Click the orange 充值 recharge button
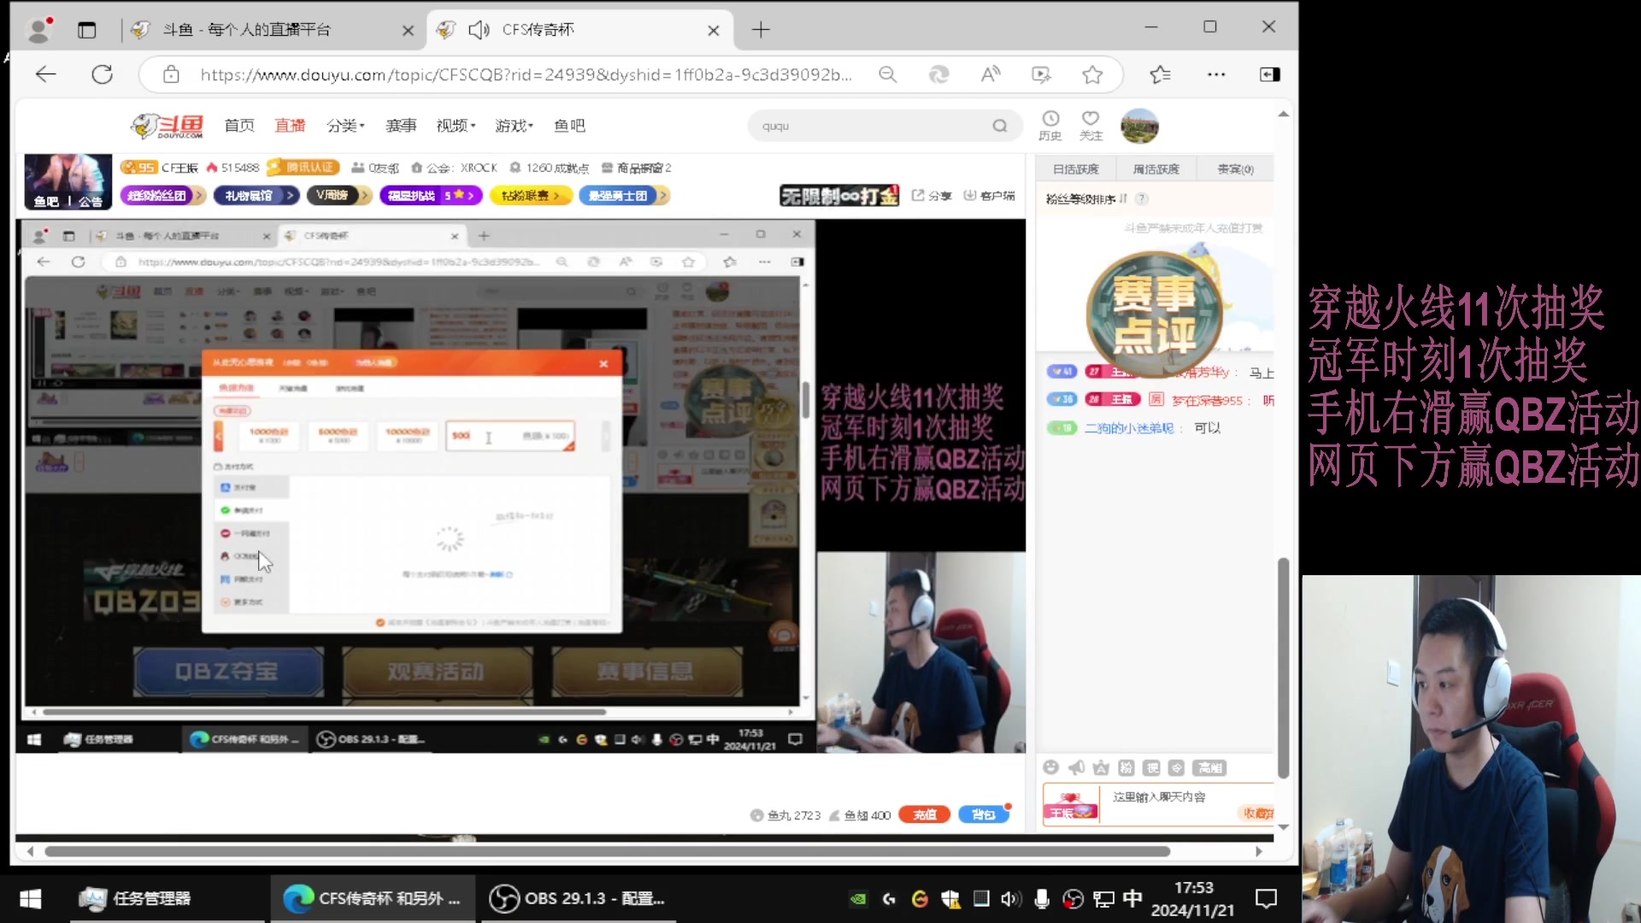This screenshot has height=923, width=1641. point(925,814)
